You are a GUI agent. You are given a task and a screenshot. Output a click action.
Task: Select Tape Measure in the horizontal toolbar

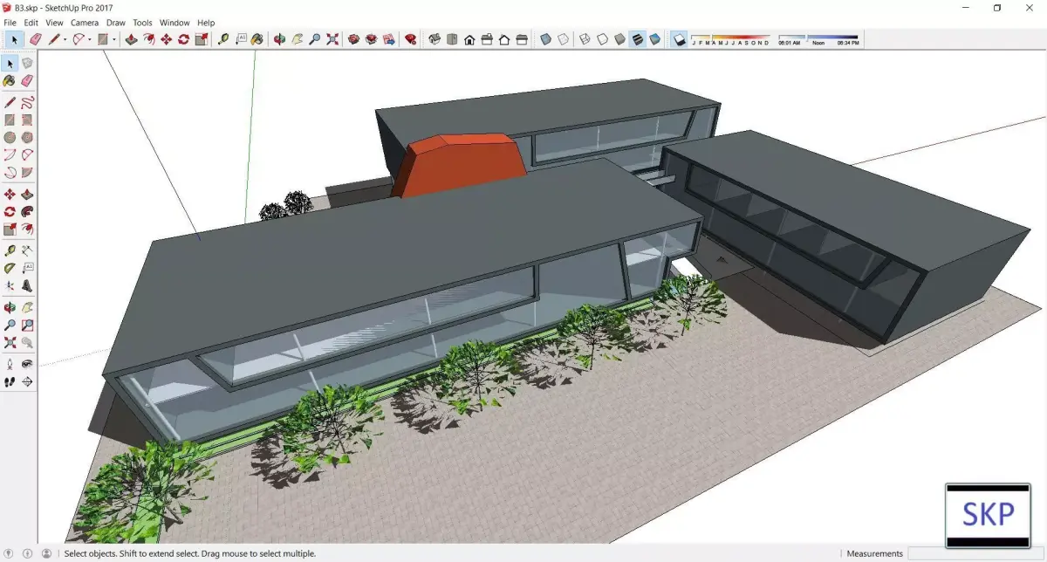222,39
